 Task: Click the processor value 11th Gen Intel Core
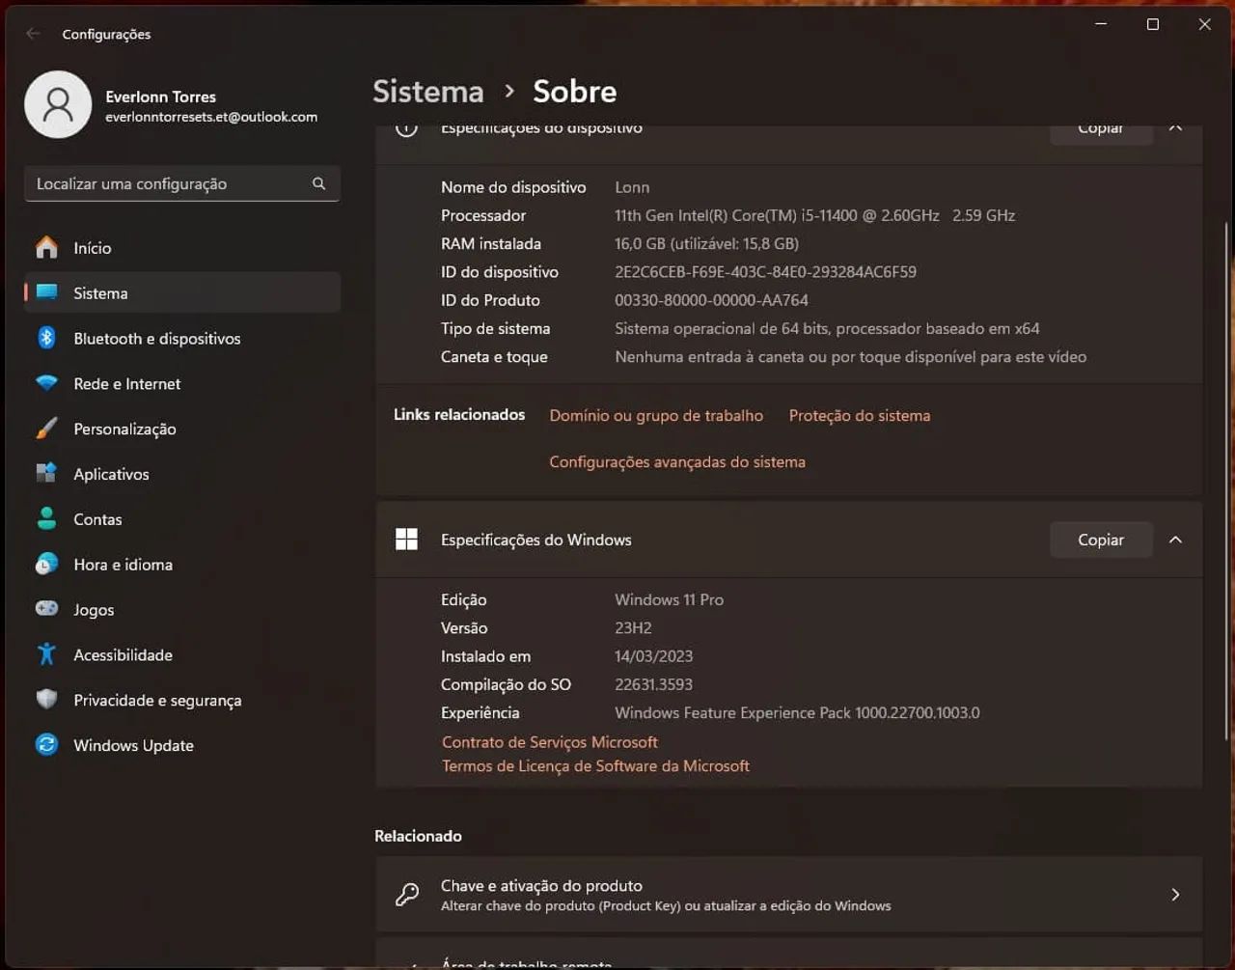(814, 215)
